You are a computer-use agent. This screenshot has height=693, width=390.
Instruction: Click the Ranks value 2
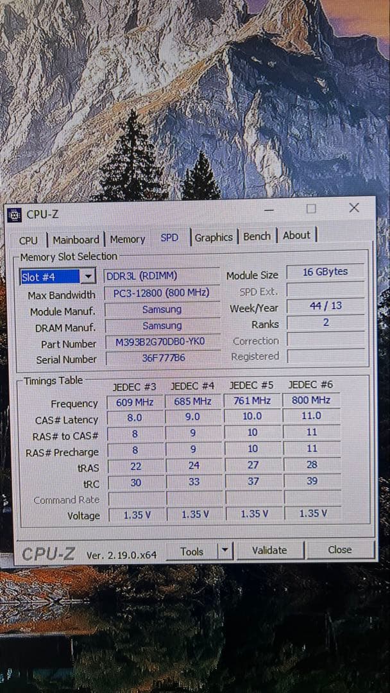326,322
